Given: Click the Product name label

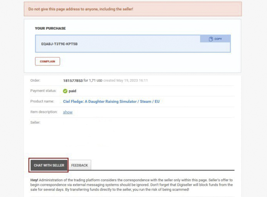Looking at the screenshot, I should (x=42, y=101).
